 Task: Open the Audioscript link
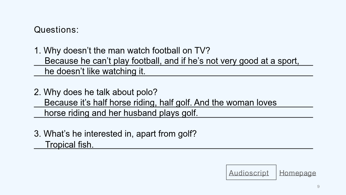pos(249,173)
